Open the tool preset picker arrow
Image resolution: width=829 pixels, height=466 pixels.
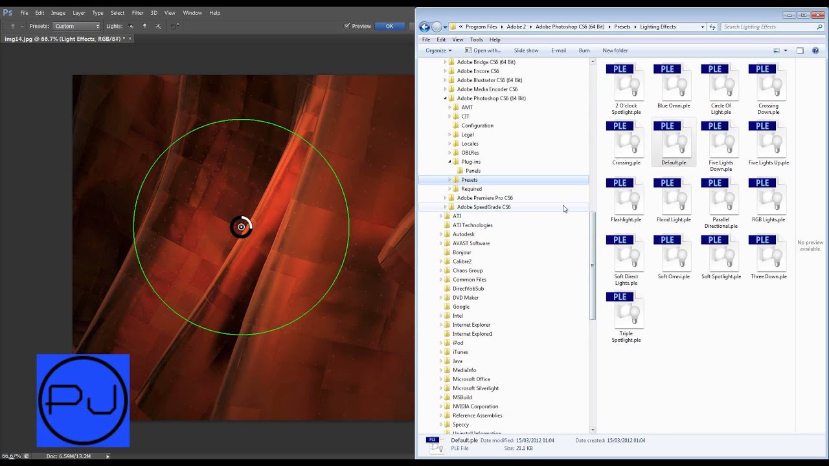(22, 26)
